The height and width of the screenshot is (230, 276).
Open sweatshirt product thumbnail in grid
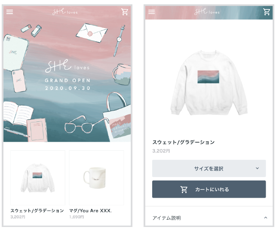[x=38, y=177]
